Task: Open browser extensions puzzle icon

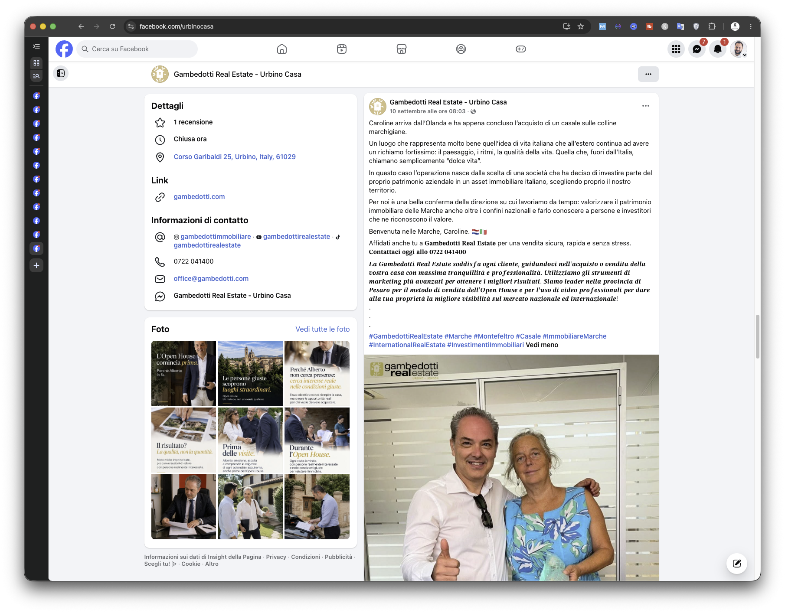Action: [712, 26]
